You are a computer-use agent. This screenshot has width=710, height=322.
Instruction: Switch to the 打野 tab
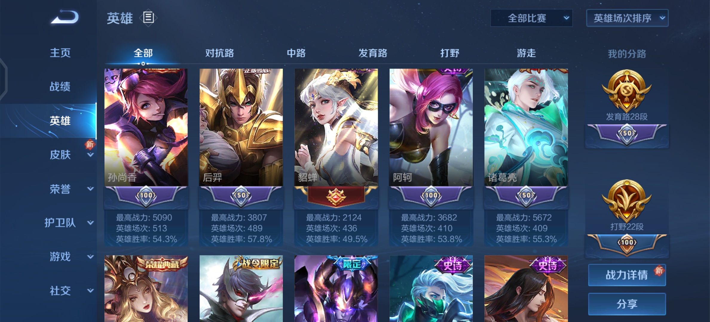click(450, 53)
